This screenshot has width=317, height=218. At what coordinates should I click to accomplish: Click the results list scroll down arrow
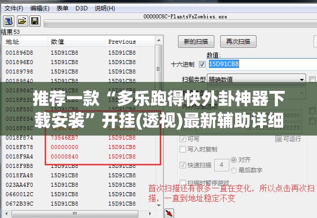pyautogui.click(x=159, y=205)
